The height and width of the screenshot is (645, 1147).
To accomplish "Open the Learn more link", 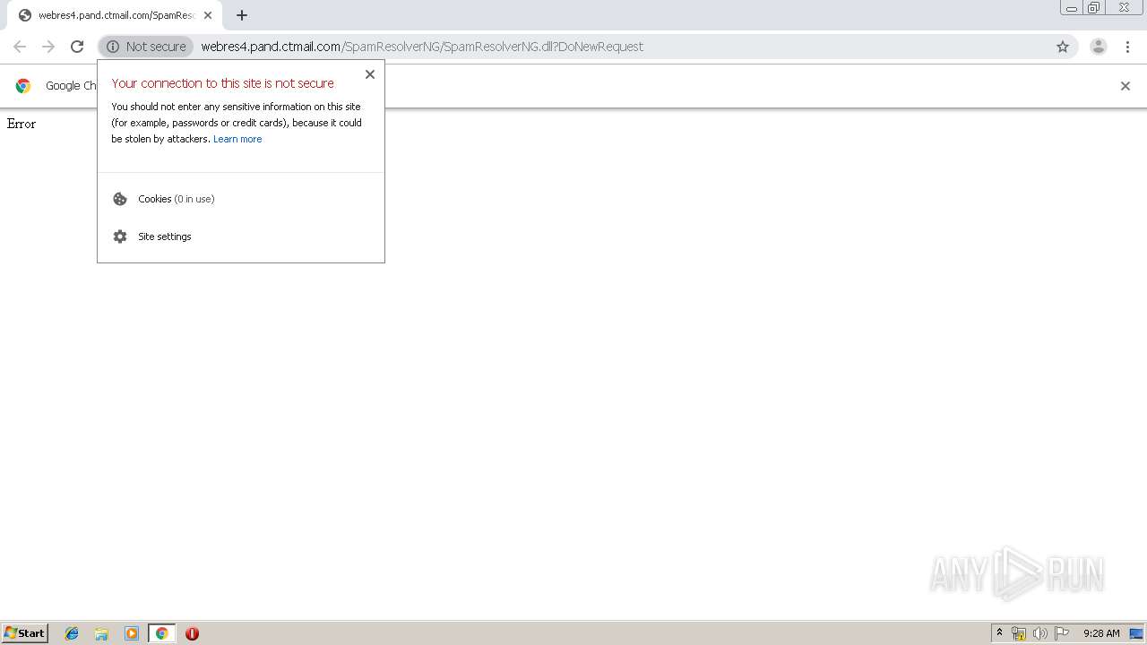I will point(237,139).
